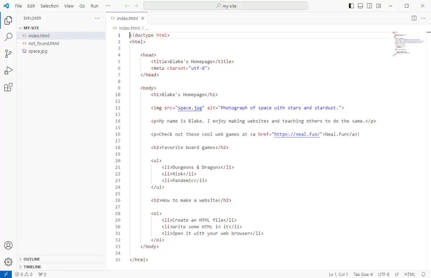Open the Manage settings gear
Image resolution: width=431 pixels, height=278 pixels.
pyautogui.click(x=8, y=261)
